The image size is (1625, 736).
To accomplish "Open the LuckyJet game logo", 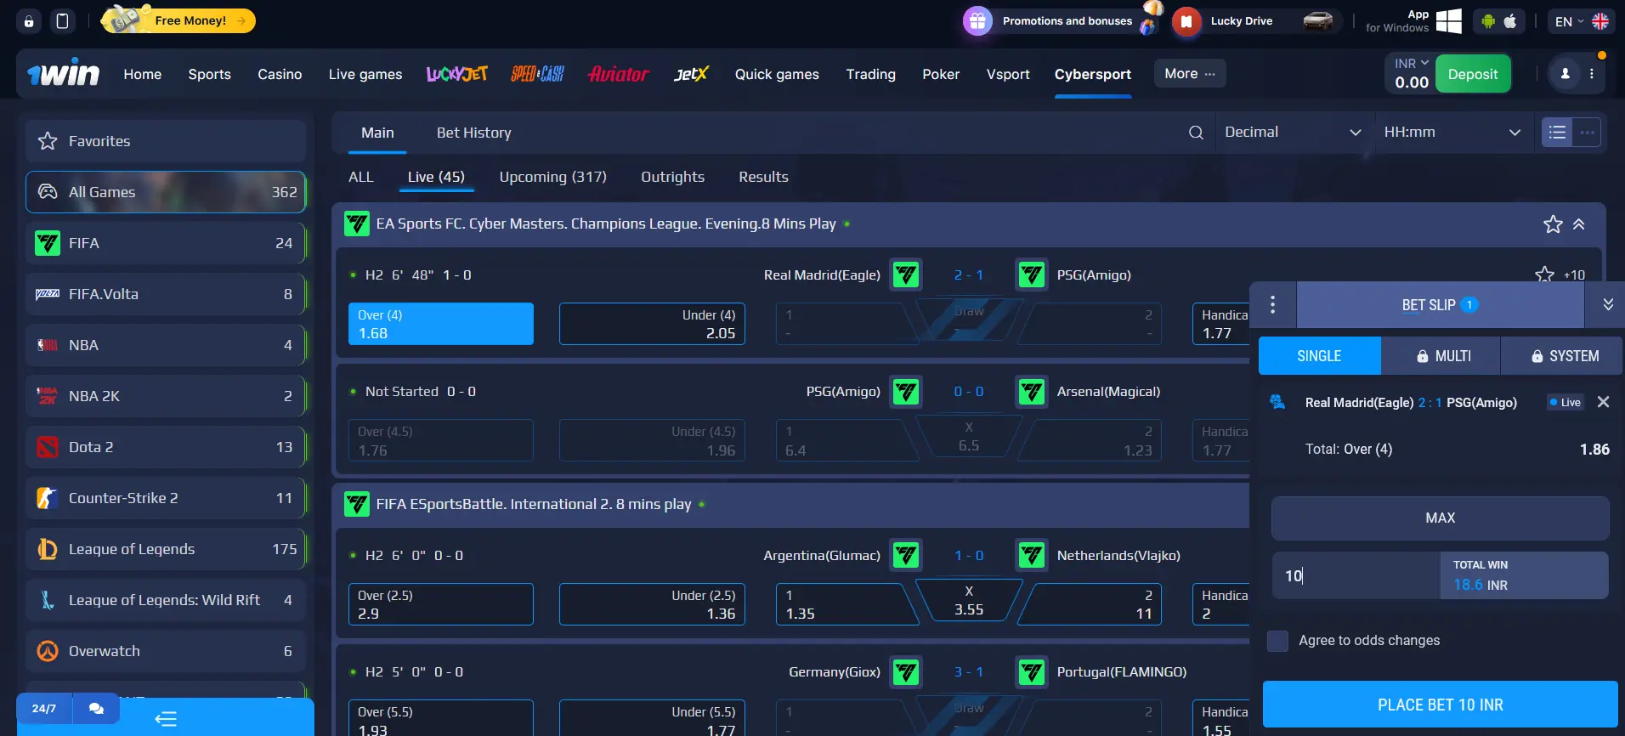I will [x=457, y=74].
